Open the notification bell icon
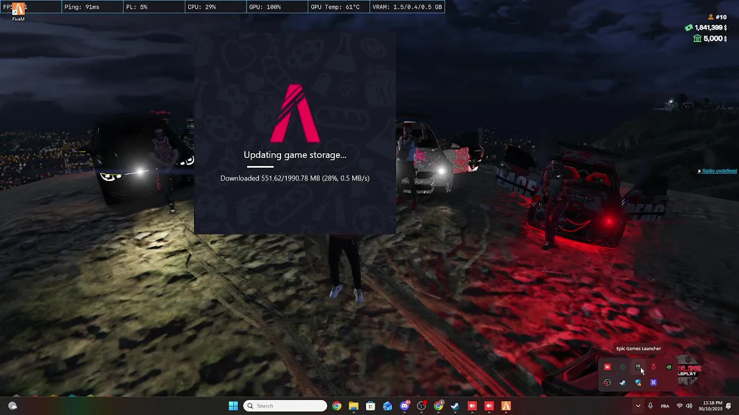This screenshot has width=739, height=415. point(729,406)
